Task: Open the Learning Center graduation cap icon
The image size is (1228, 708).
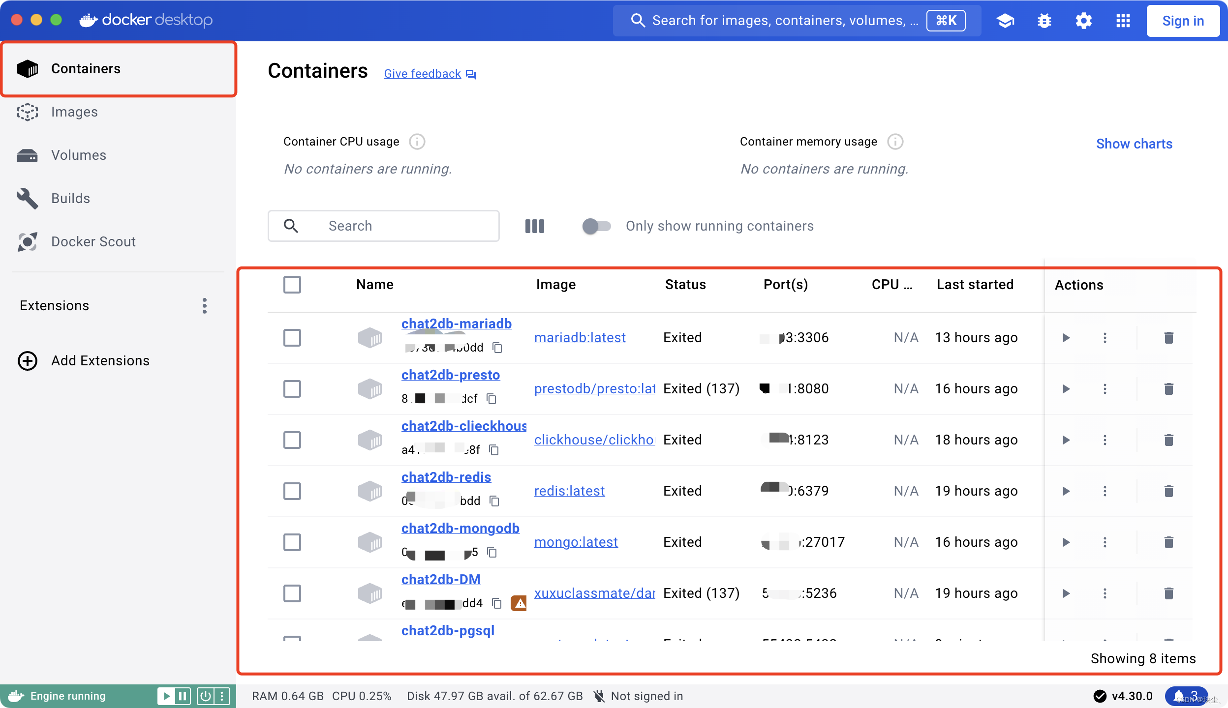Action: [x=1005, y=21]
